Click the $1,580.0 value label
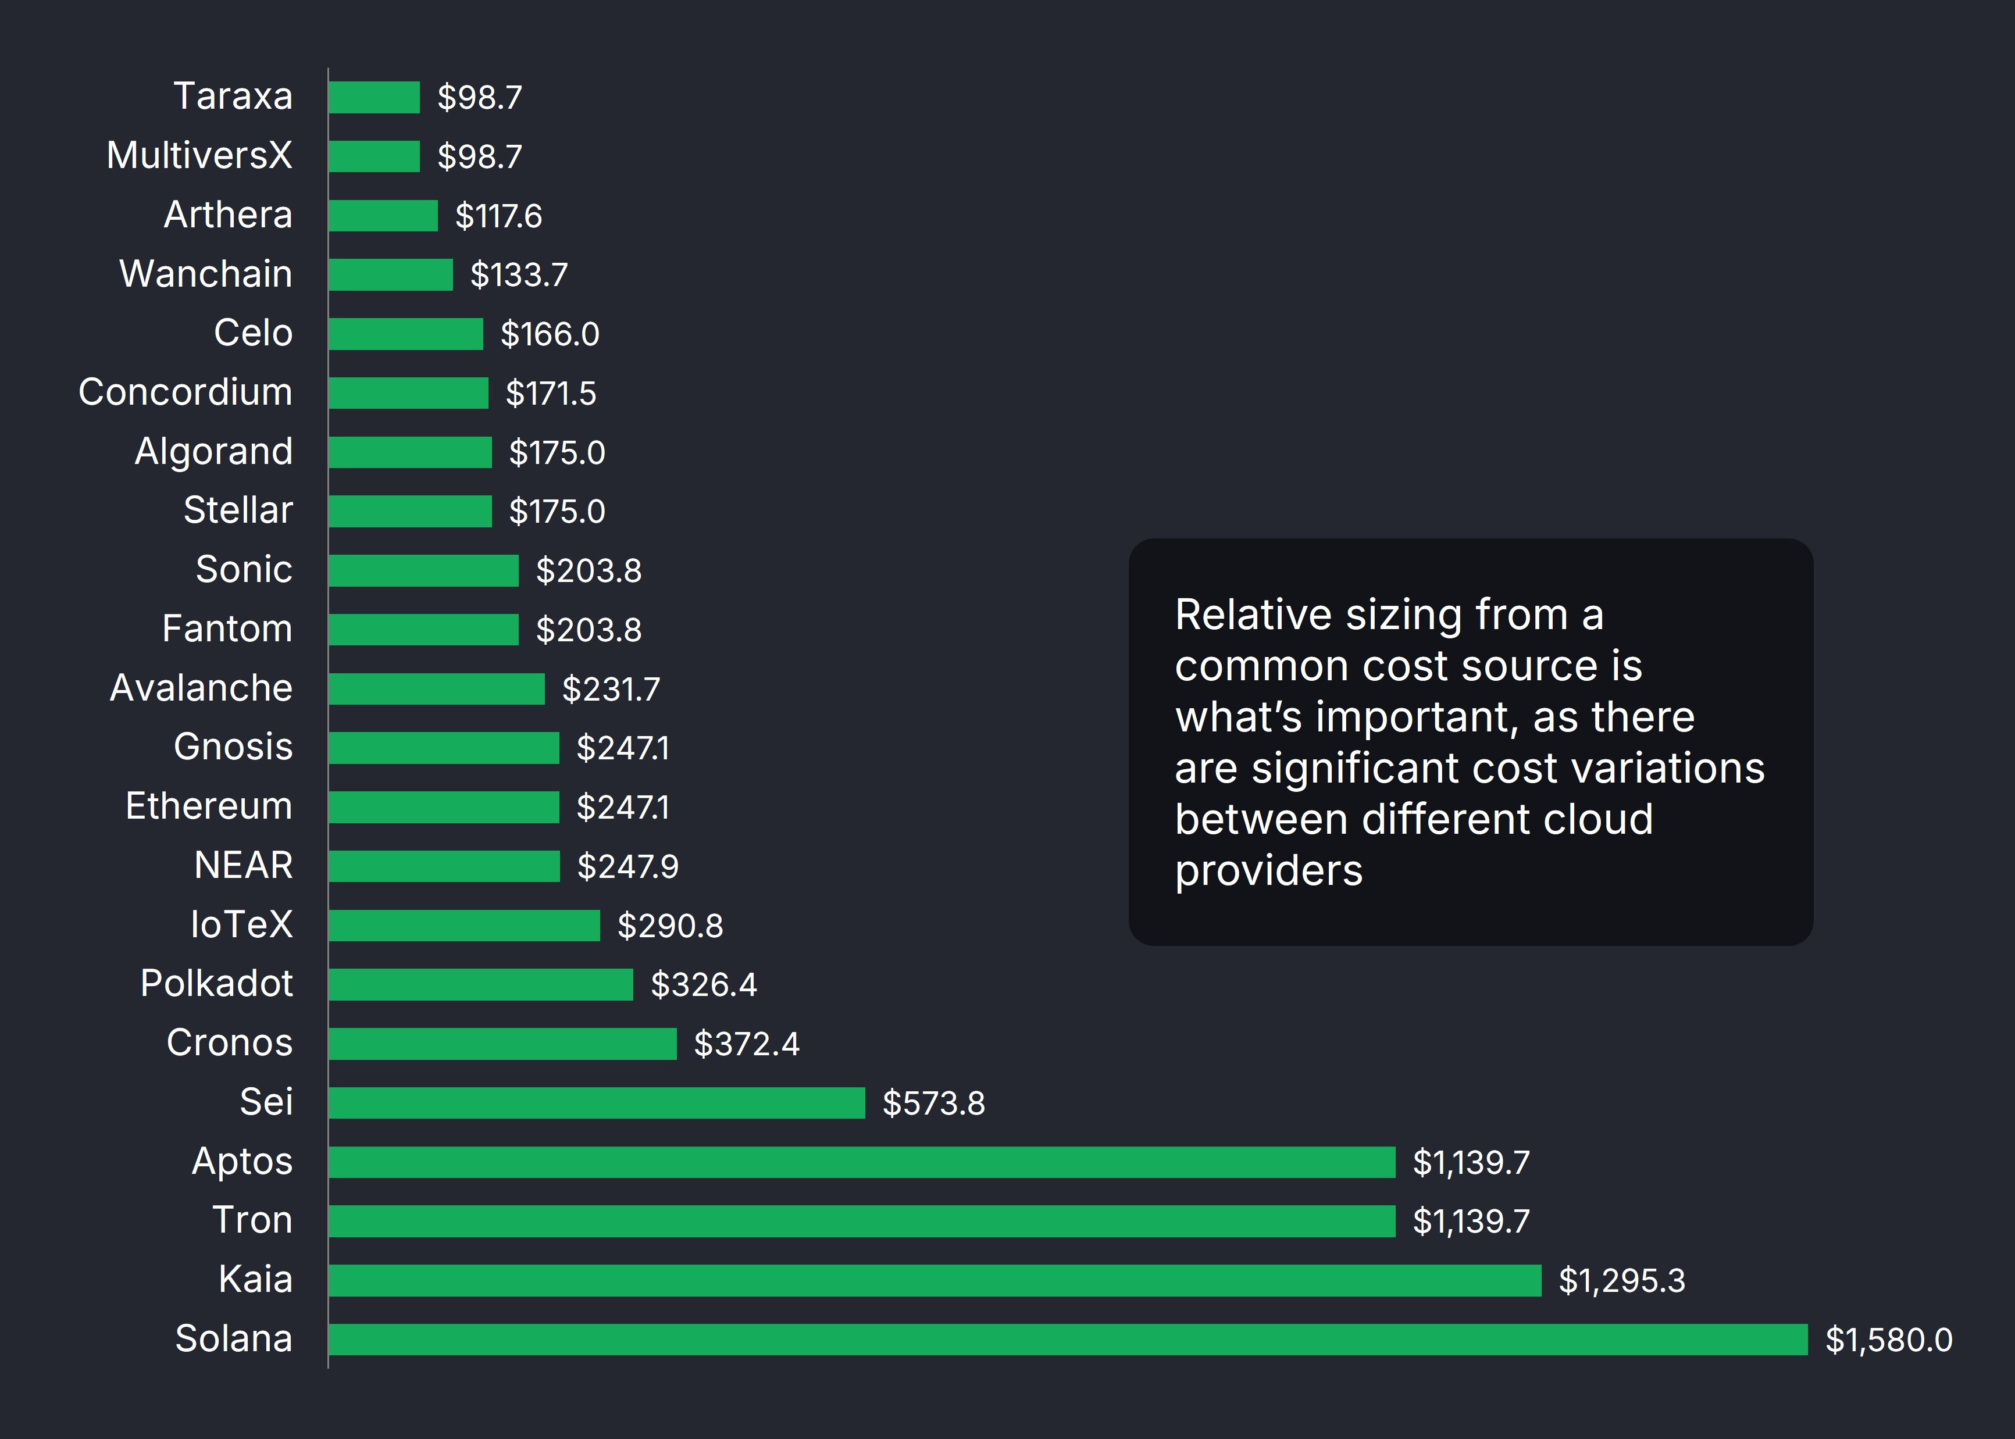Viewport: 2015px width, 1439px height. pos(1888,1339)
